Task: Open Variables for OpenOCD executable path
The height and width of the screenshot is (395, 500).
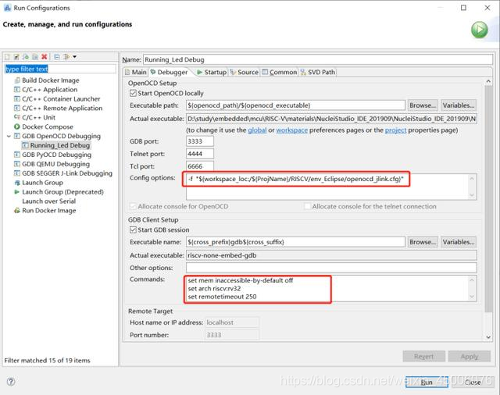Action: tap(459, 105)
